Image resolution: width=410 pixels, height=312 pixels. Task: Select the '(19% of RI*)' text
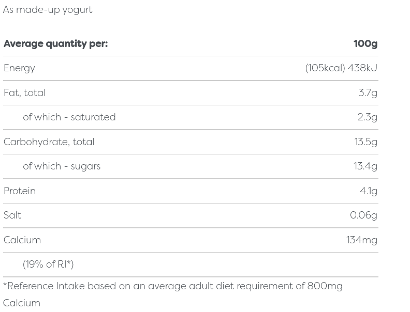(x=48, y=264)
